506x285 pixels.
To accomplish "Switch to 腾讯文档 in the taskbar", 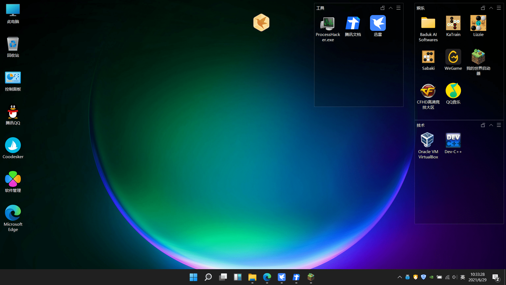I will [296, 277].
